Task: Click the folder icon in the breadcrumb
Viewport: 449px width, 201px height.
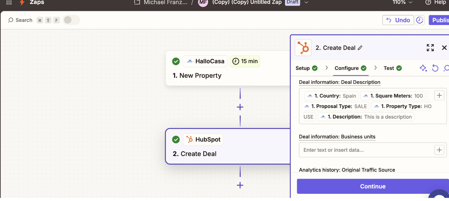Action: (x=137, y=2)
